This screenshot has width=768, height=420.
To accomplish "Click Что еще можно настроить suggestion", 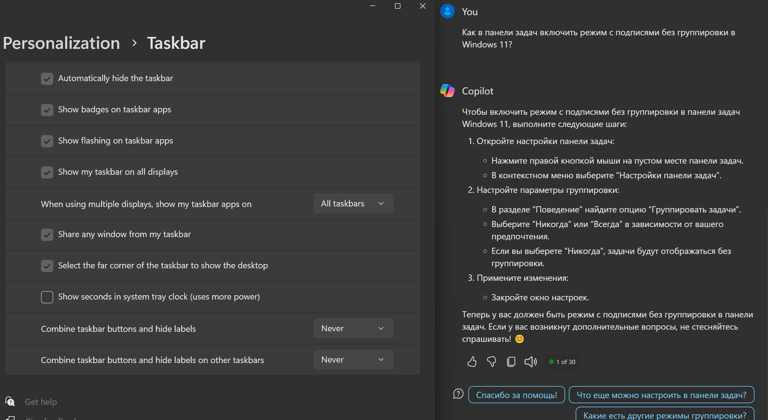I will pyautogui.click(x=661, y=395).
